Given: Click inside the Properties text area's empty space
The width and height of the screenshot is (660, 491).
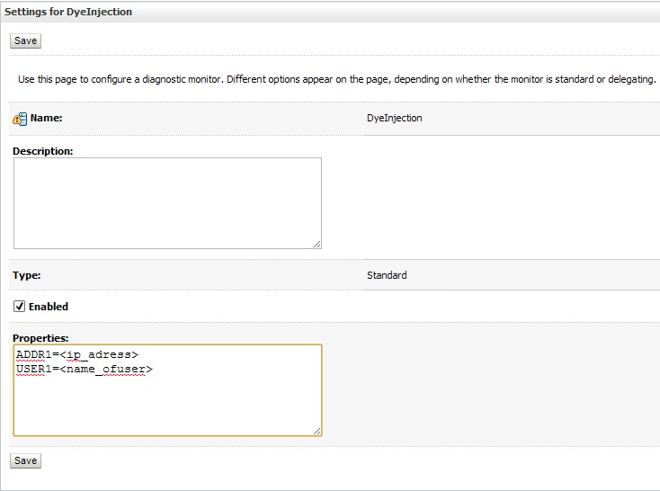Looking at the screenshot, I should [167, 405].
